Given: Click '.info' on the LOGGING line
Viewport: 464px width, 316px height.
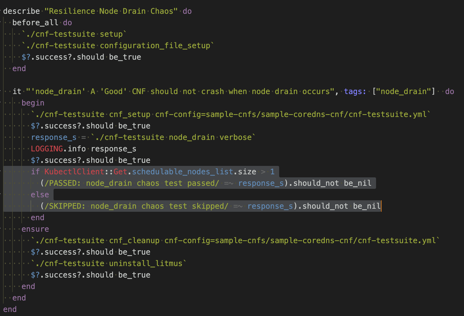Looking at the screenshot, I should [74, 149].
